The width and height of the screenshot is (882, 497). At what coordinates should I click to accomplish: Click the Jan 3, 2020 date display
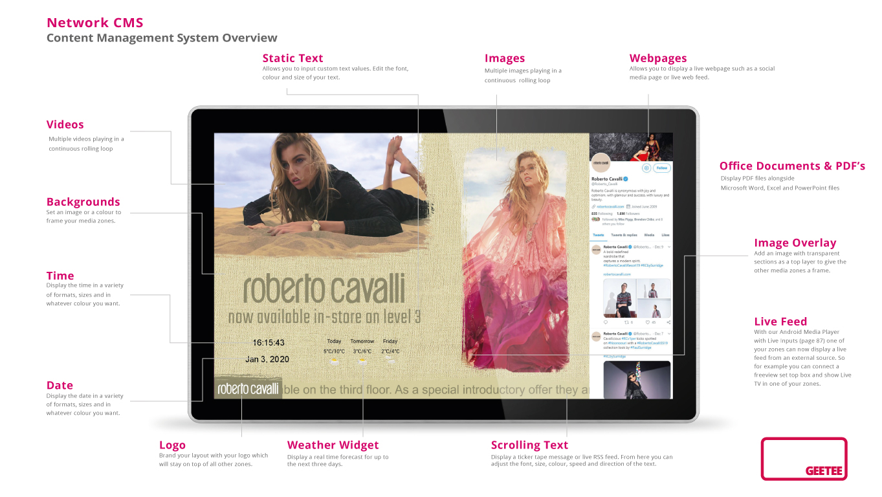point(267,359)
